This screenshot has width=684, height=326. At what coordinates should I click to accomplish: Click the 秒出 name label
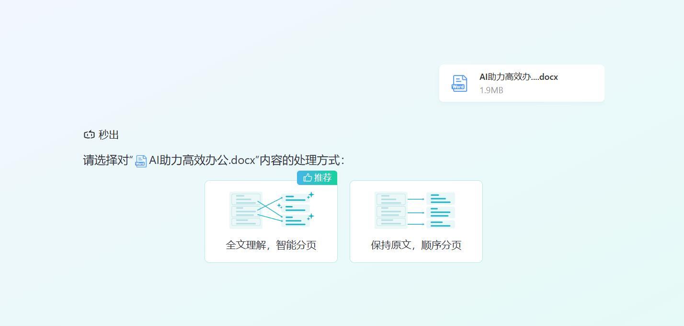[x=109, y=135]
